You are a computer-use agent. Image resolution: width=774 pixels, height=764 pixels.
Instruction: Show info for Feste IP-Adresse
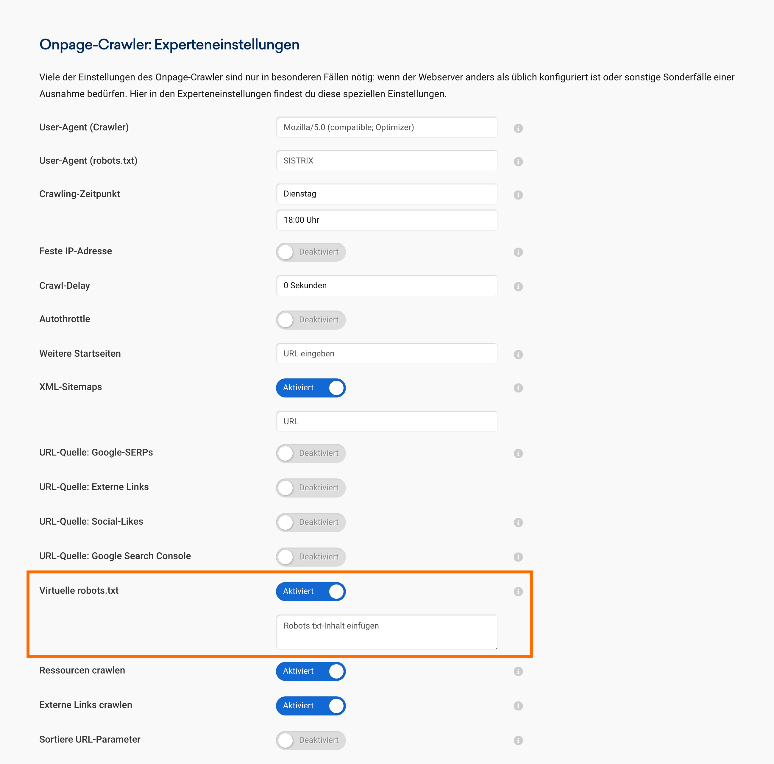[x=518, y=252]
